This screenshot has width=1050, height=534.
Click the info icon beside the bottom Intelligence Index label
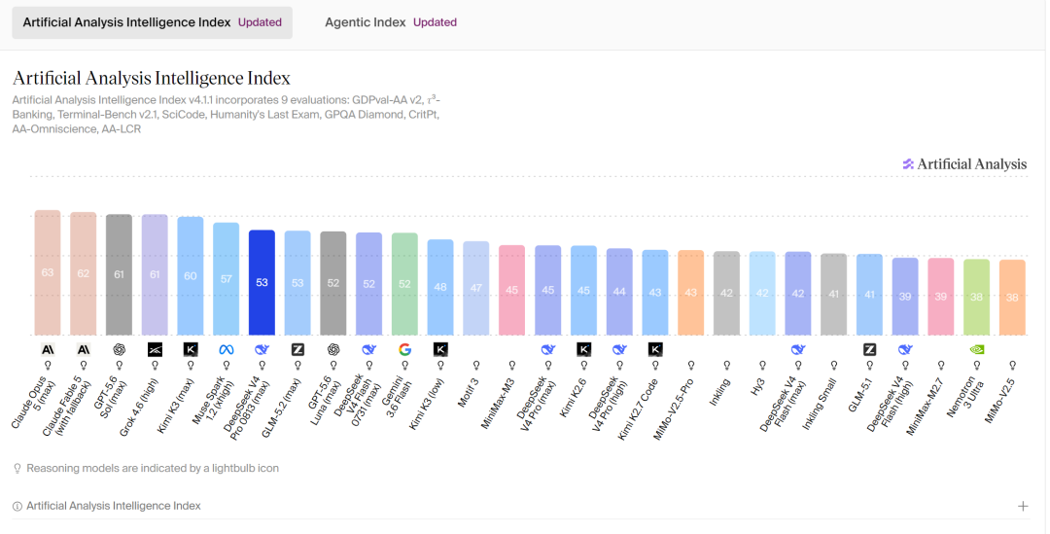[x=17, y=507]
